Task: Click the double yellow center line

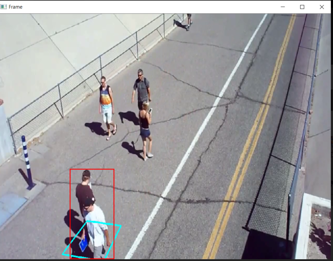Action: coord(249,142)
